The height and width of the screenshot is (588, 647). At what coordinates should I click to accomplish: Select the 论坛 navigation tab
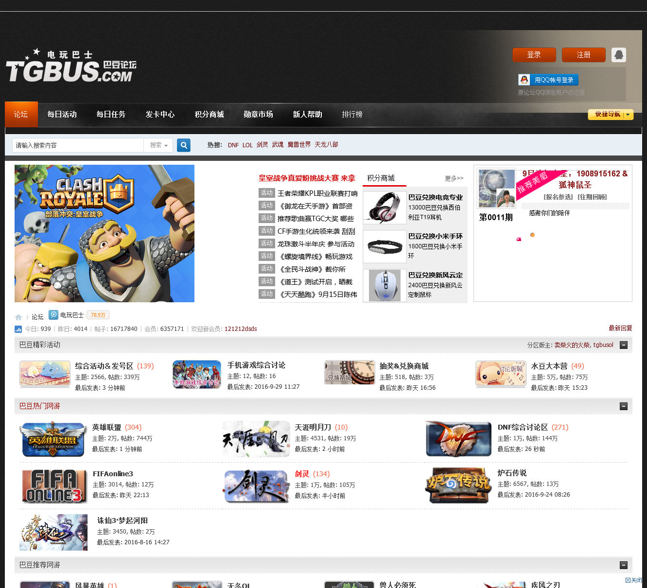(21, 114)
